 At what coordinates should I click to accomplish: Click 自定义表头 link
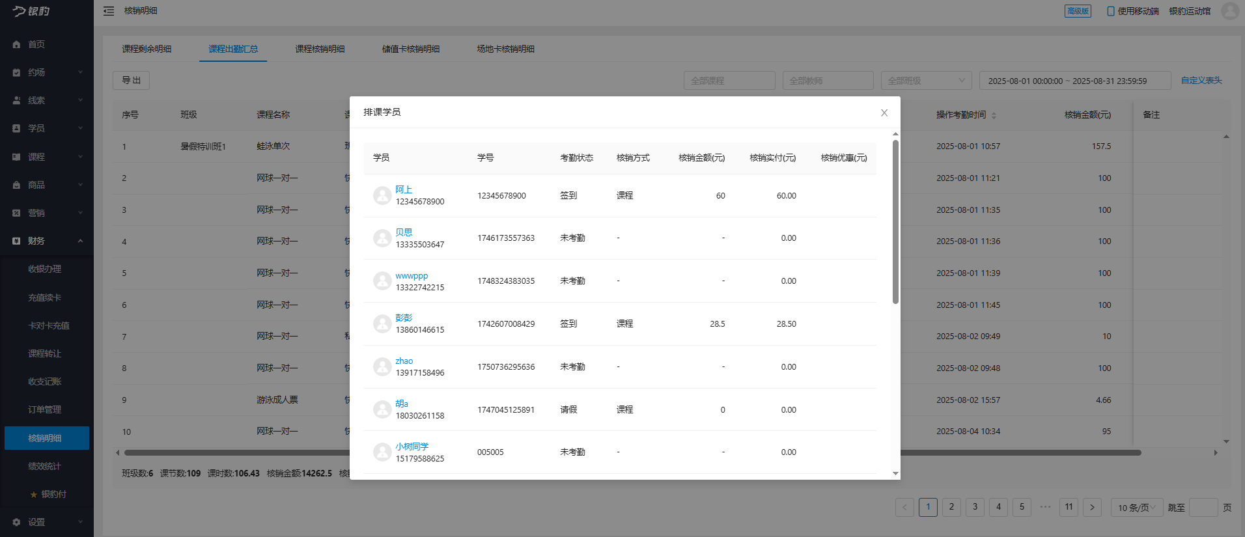point(1201,80)
